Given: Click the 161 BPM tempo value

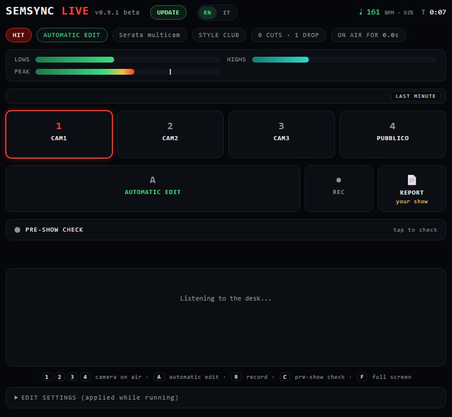Looking at the screenshot, I should [373, 12].
